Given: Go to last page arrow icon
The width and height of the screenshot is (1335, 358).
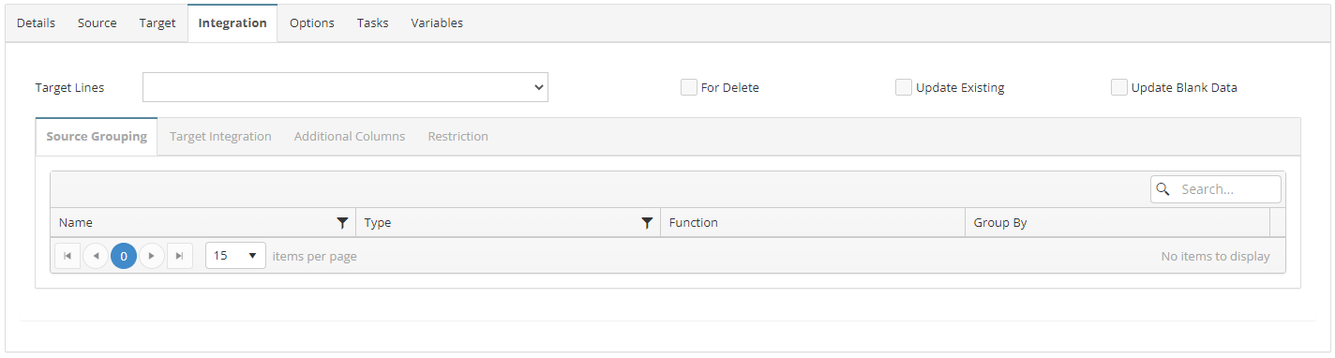Looking at the screenshot, I should point(180,256).
